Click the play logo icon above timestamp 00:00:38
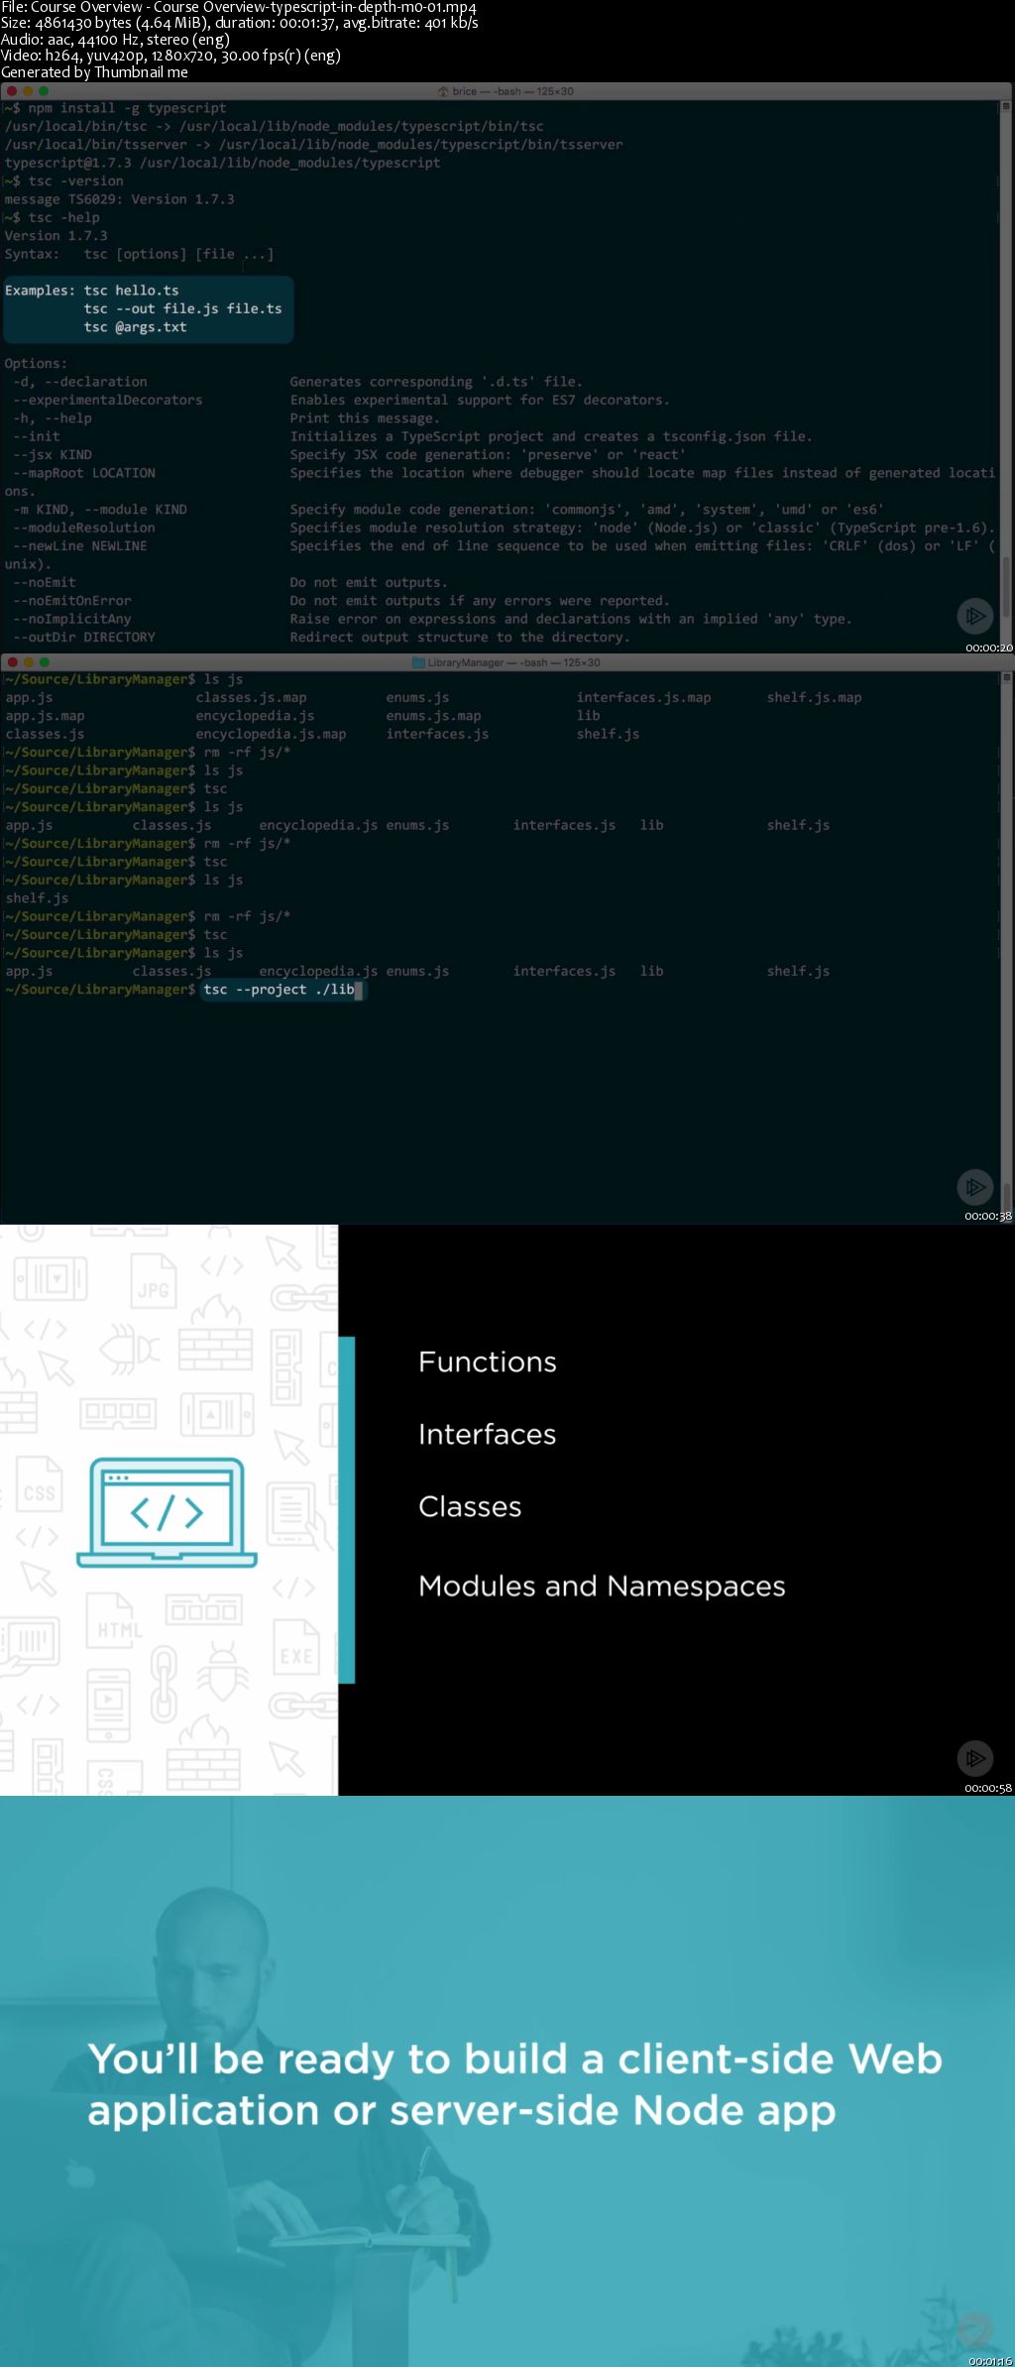The image size is (1015, 2367). [x=975, y=1186]
